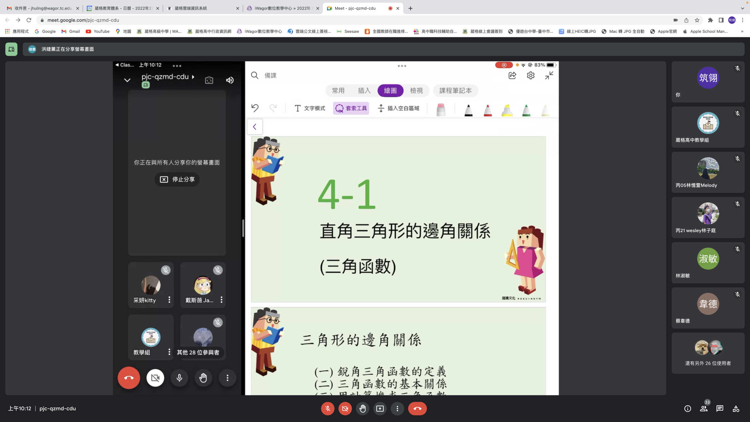Open meeting details info icon
This screenshot has width=750, height=422.
688,409
